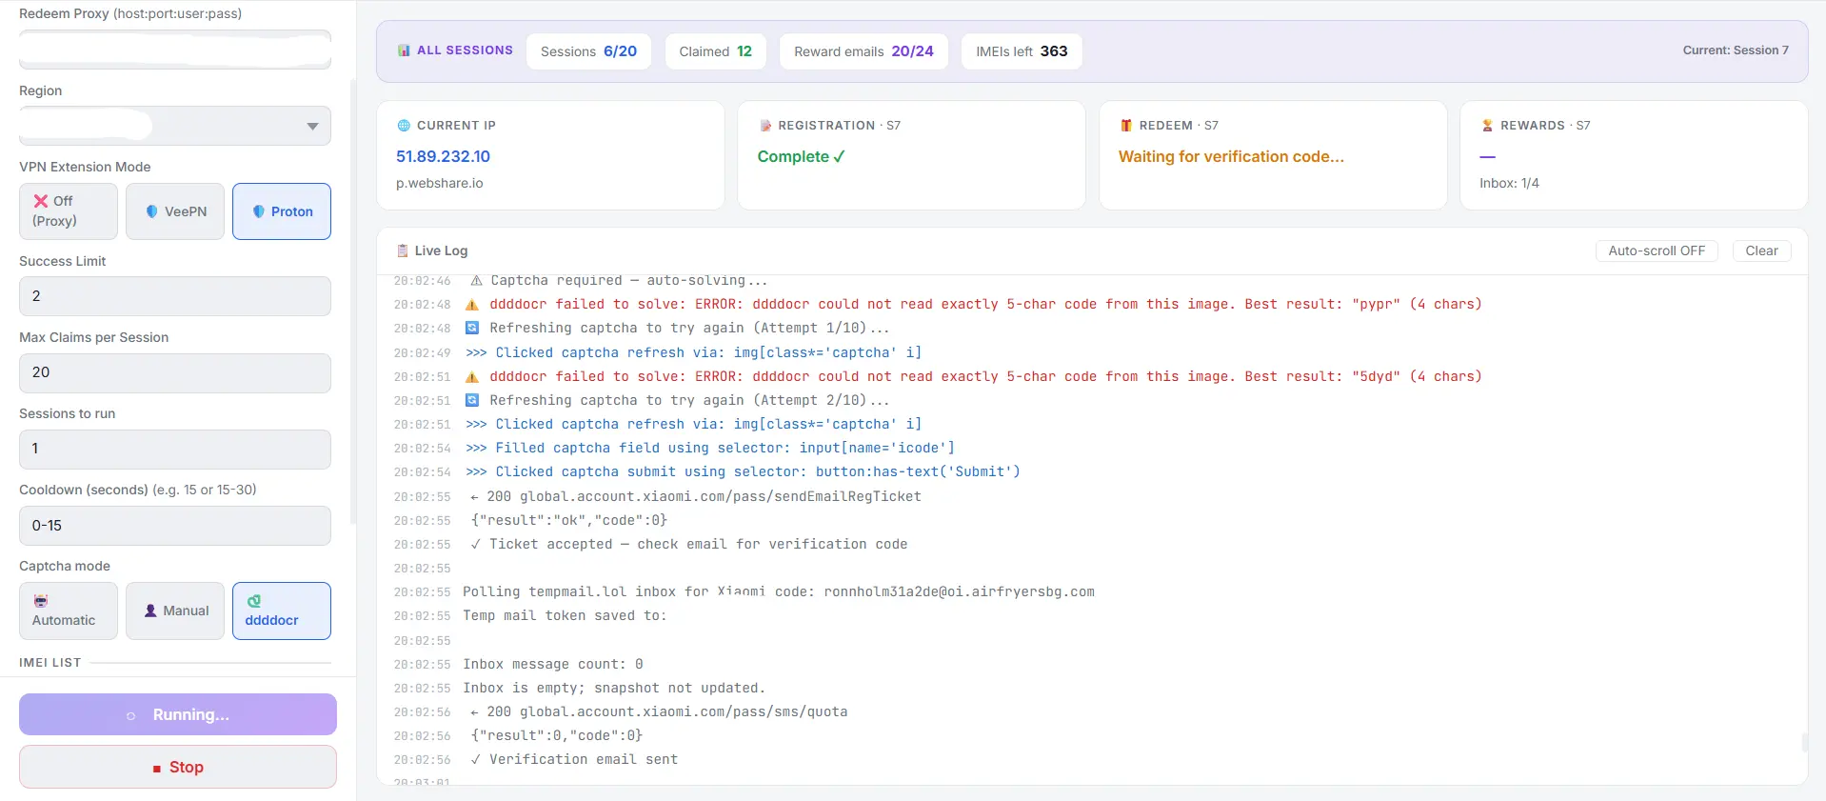Click the sms/quota 200 log line
1826x801 pixels.
659,711
